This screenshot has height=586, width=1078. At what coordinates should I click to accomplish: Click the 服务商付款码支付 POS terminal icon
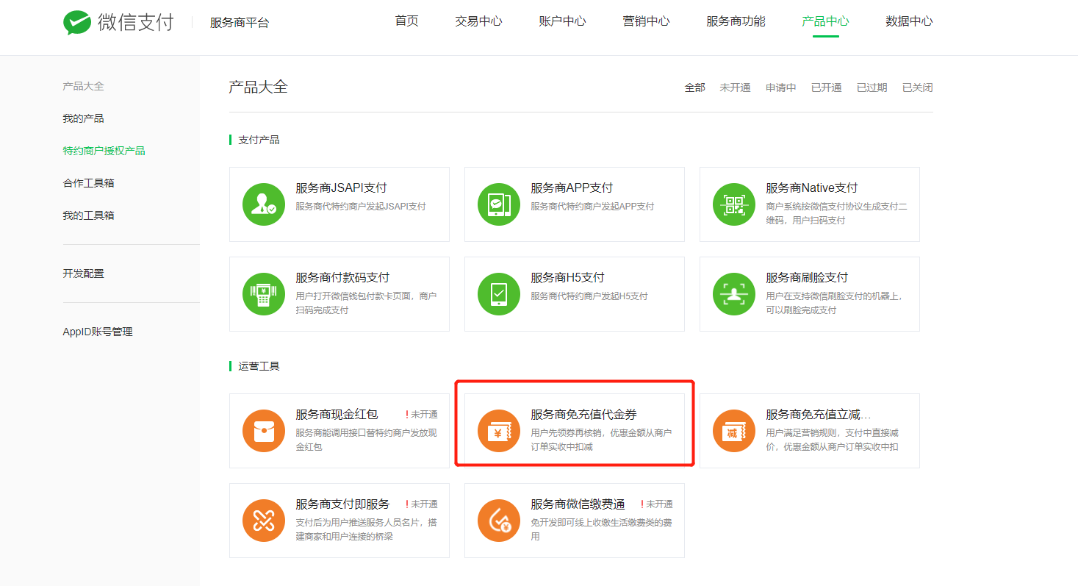pos(264,294)
